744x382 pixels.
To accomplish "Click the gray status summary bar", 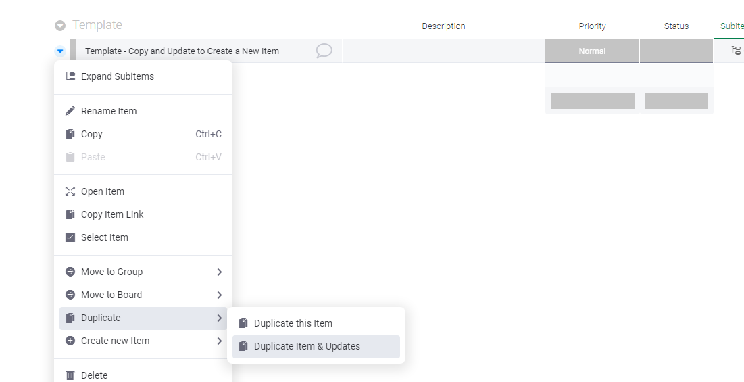I will click(676, 101).
